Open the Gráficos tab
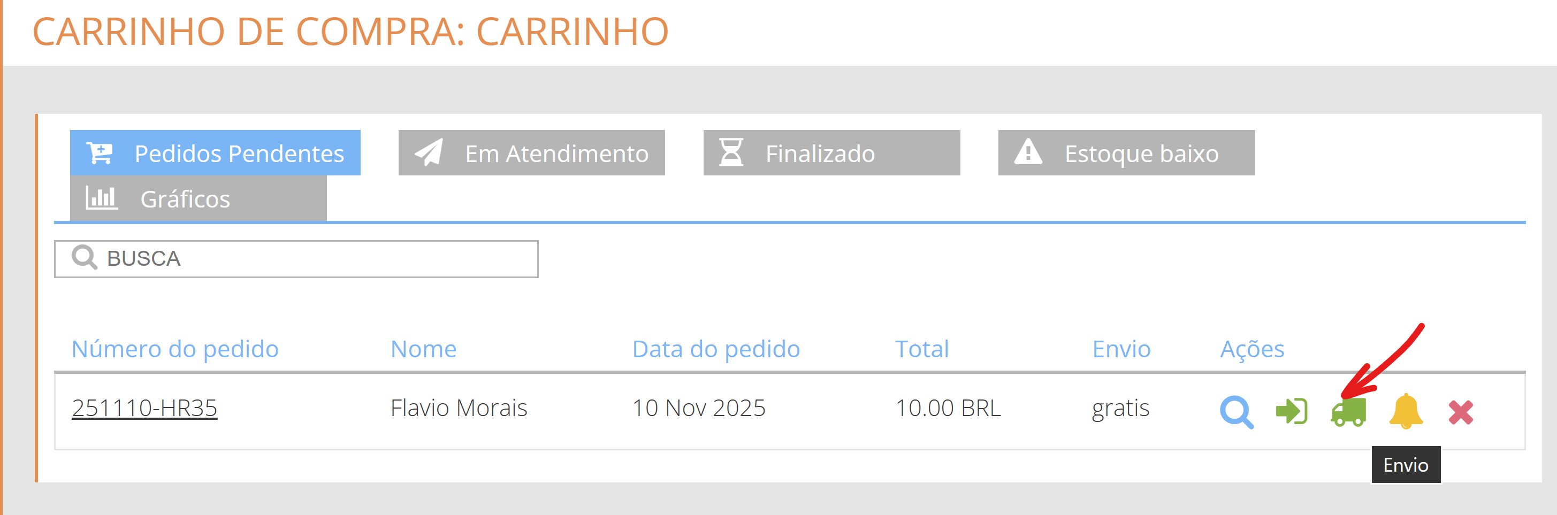The width and height of the screenshot is (1557, 515). tap(185, 198)
